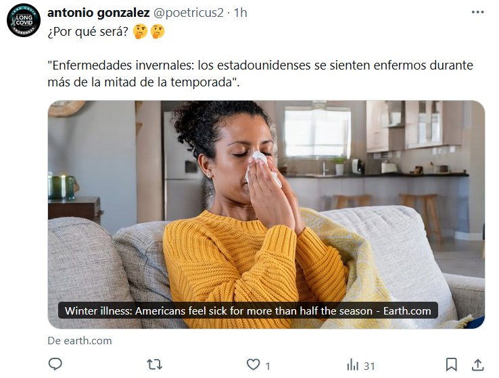Open the Long Covid profile avatar
499x378 pixels.
(24, 21)
